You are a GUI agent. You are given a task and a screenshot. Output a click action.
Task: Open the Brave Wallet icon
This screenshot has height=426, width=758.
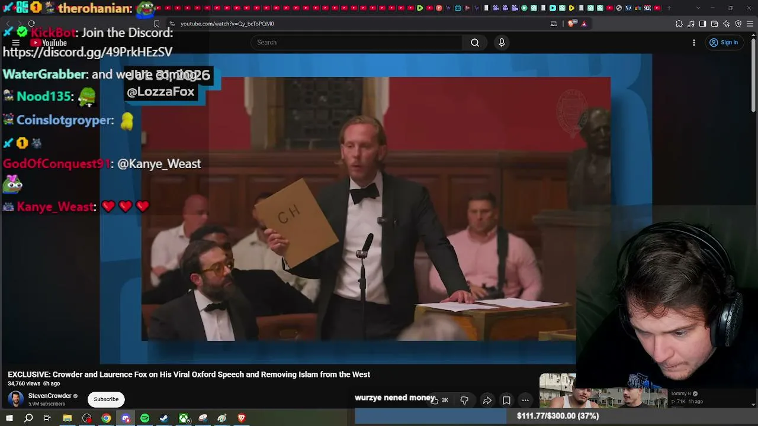point(715,24)
